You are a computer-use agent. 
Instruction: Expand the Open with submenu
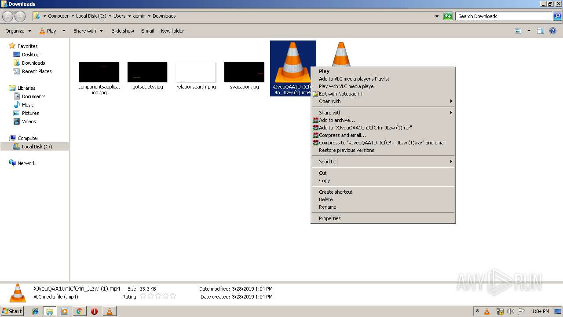coord(383,101)
